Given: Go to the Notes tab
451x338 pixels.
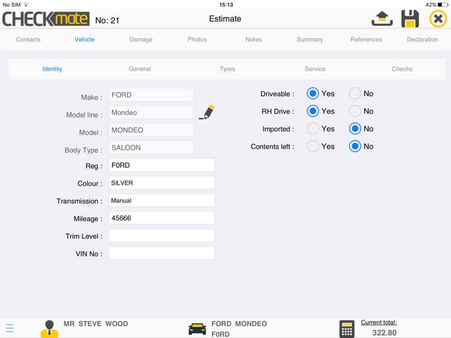Looking at the screenshot, I should pos(254,40).
